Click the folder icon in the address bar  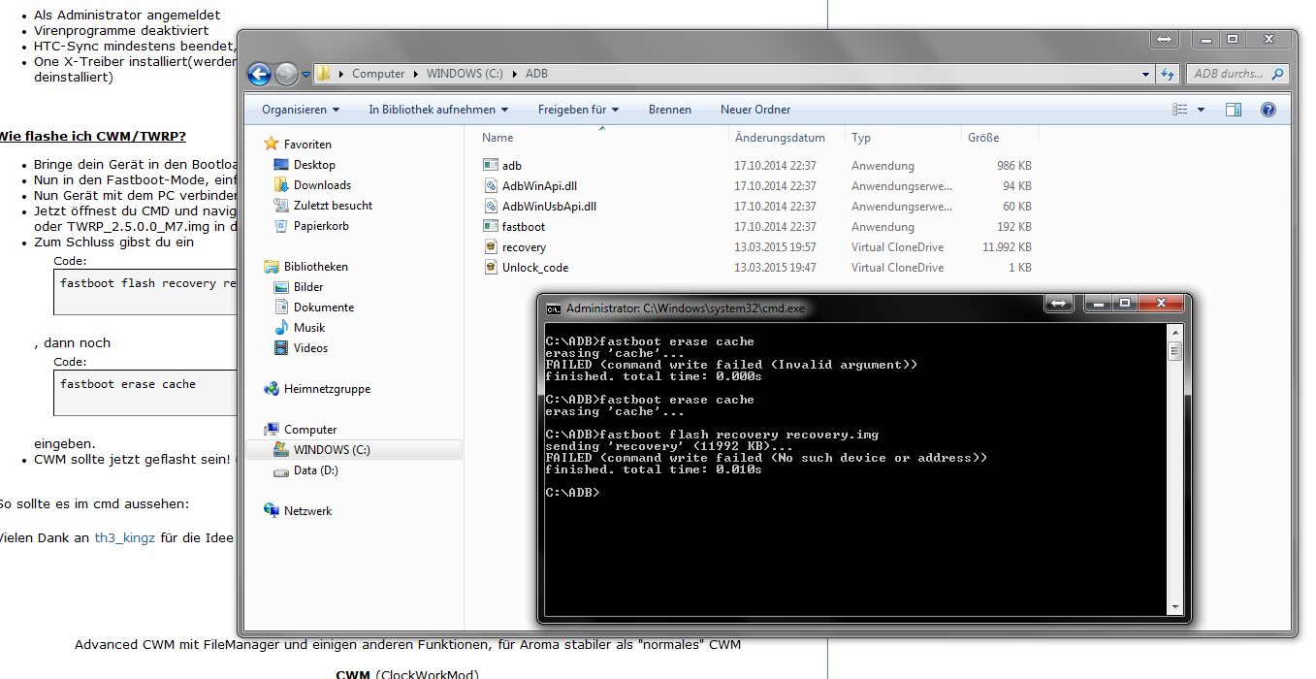(324, 74)
